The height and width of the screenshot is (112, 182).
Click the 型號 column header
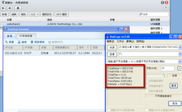[x=98, y=47]
